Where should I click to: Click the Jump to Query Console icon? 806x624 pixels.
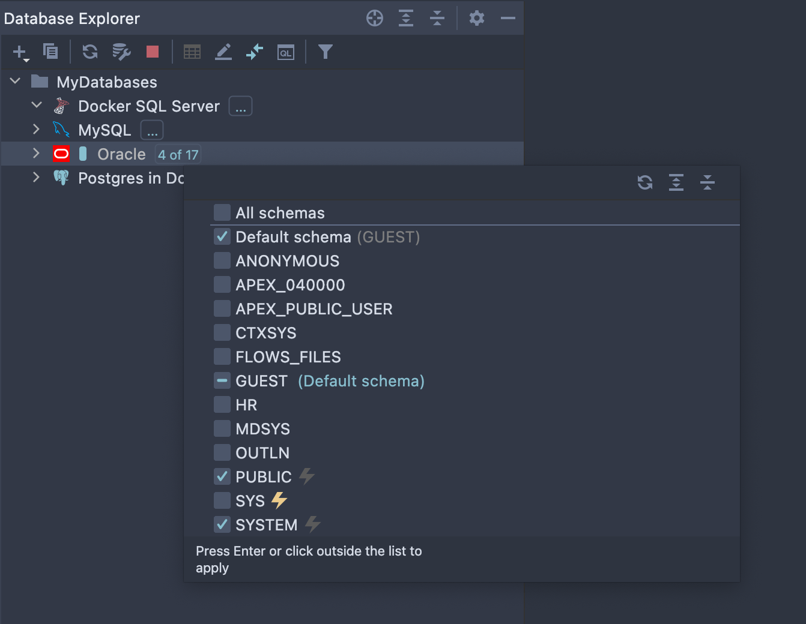[286, 52]
